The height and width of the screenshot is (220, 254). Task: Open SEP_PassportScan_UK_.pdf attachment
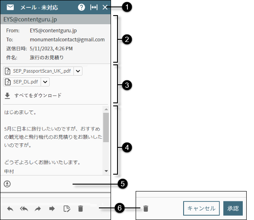click(38, 71)
